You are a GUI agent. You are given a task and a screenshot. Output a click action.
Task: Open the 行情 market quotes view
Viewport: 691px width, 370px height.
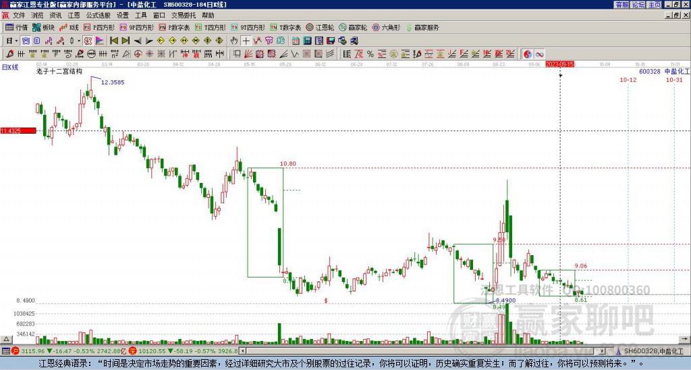(17, 28)
